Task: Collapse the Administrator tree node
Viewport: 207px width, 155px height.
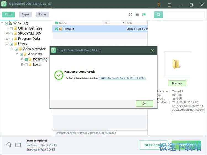Action: click(x=12, y=49)
